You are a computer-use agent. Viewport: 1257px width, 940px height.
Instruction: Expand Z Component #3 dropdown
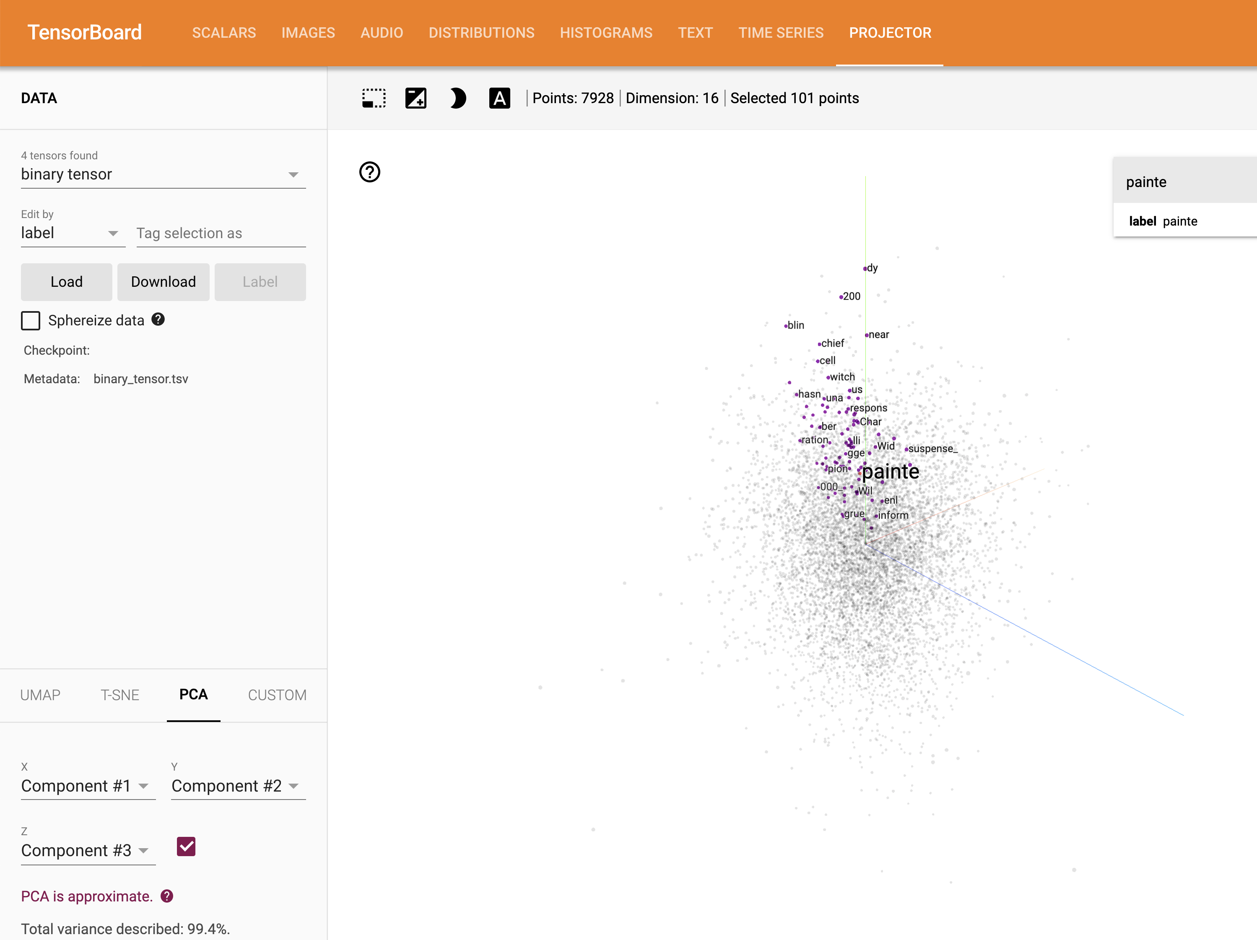pos(88,851)
